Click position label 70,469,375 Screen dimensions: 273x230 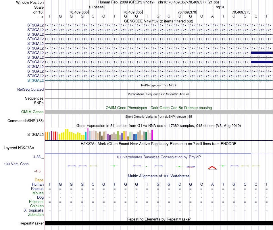241,12
